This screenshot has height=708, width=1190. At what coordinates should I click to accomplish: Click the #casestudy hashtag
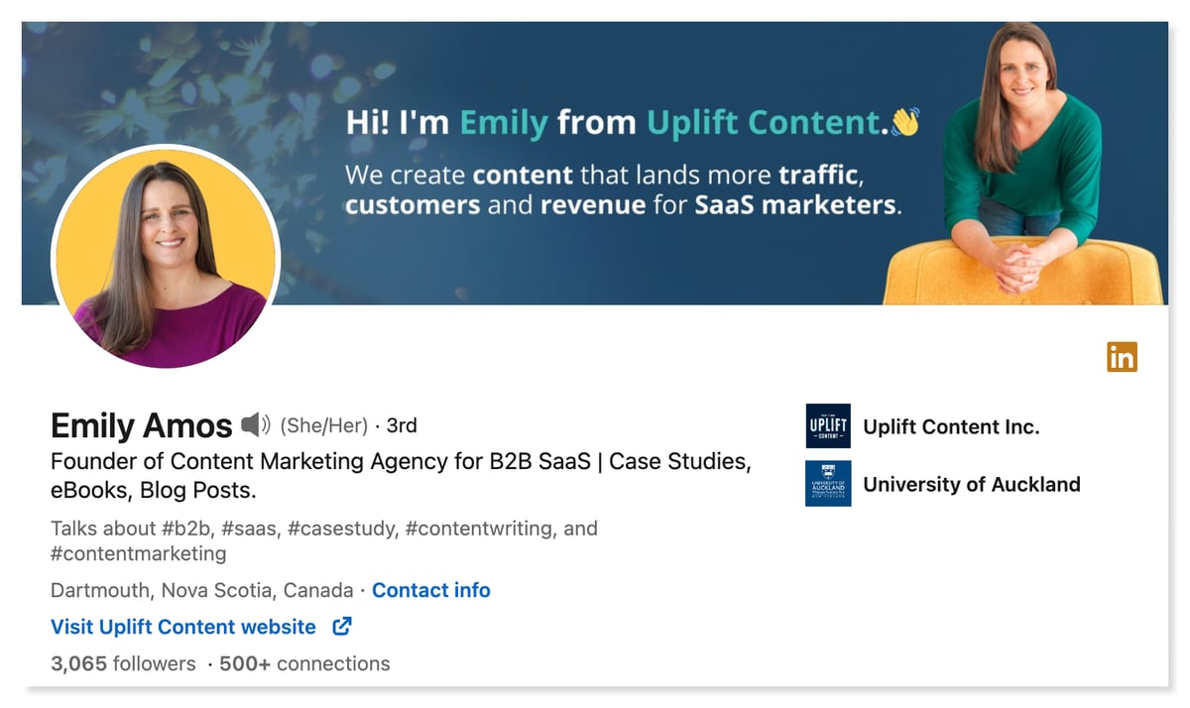tap(342, 529)
